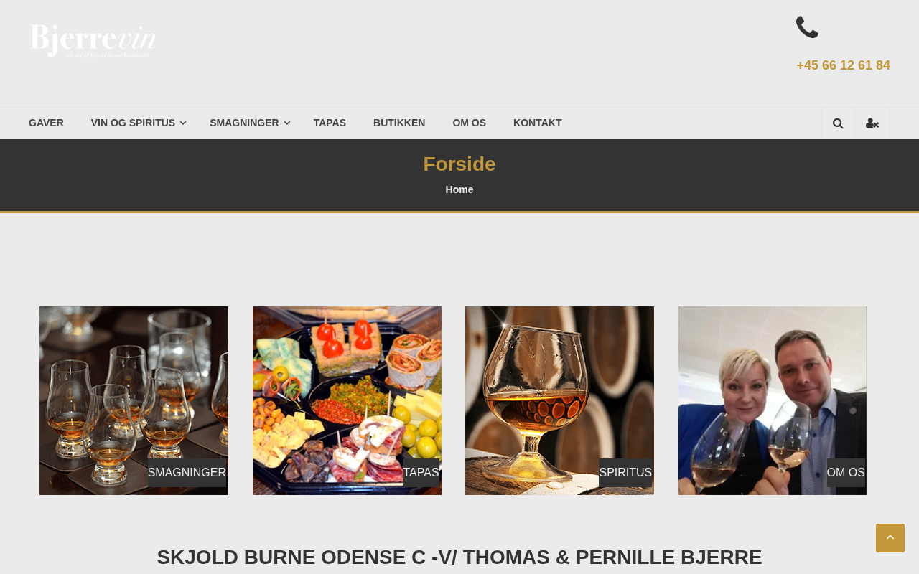Open the Om Os couple photo
Image resolution: width=919 pixels, height=574 pixels.
point(773,400)
